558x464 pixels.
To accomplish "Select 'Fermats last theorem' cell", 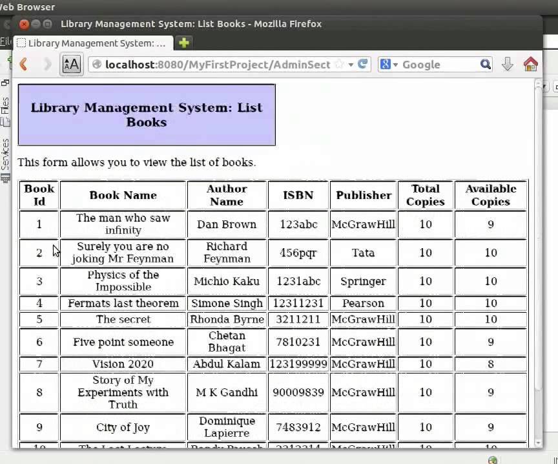I will point(123,303).
